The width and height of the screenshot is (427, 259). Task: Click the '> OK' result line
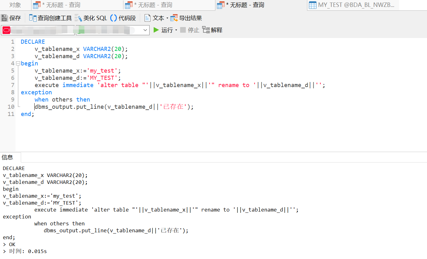point(9,245)
